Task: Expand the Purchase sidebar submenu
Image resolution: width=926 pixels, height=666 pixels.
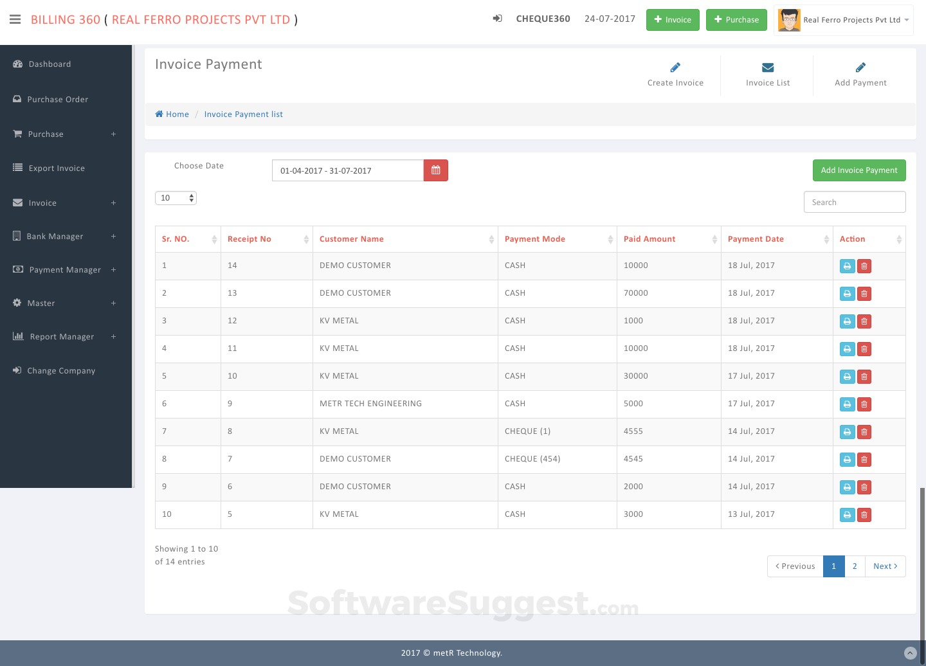Action: (113, 134)
